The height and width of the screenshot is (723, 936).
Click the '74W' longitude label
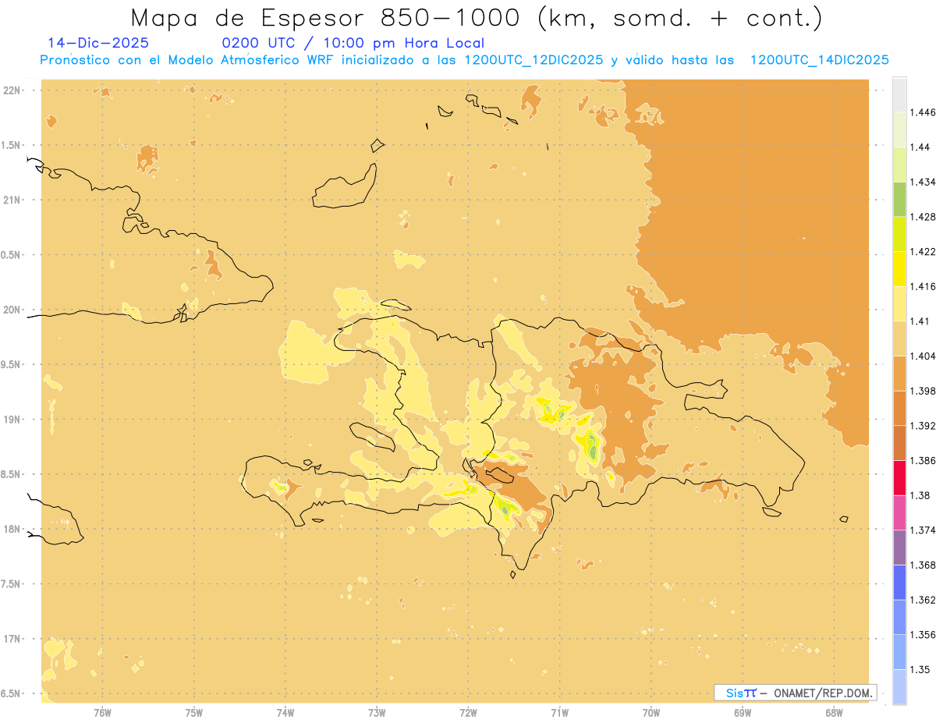tap(285, 713)
